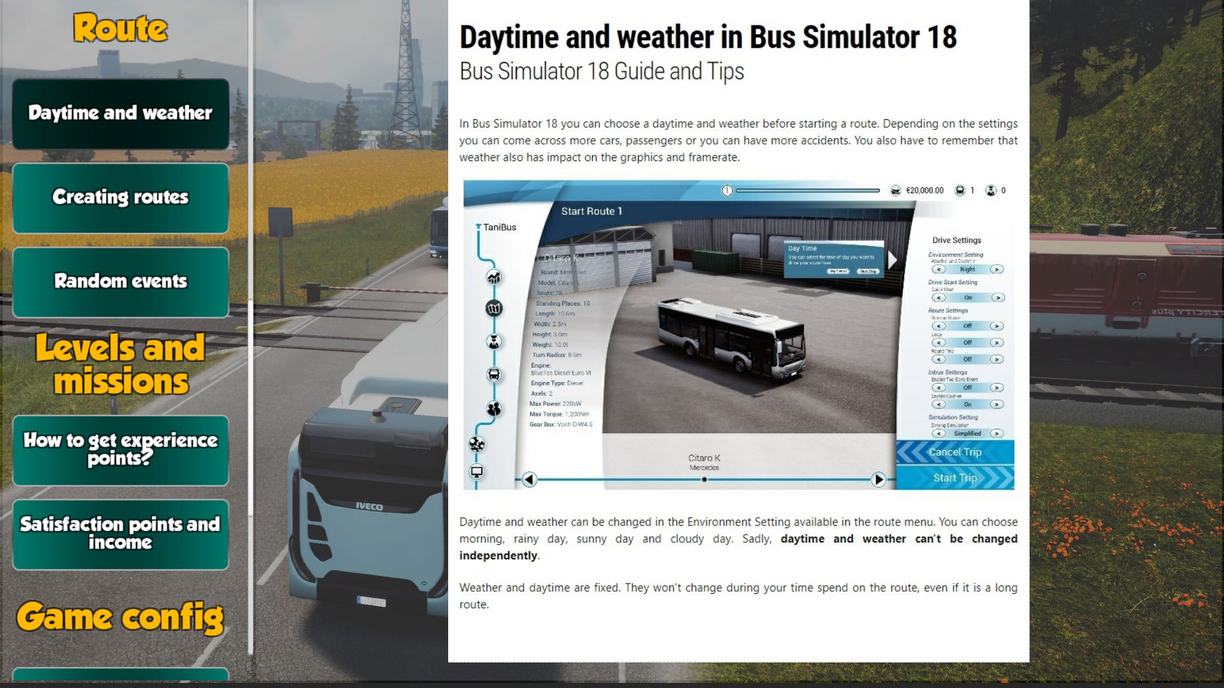
Task: Cycle Weather and Daytime past Night
Action: (997, 269)
